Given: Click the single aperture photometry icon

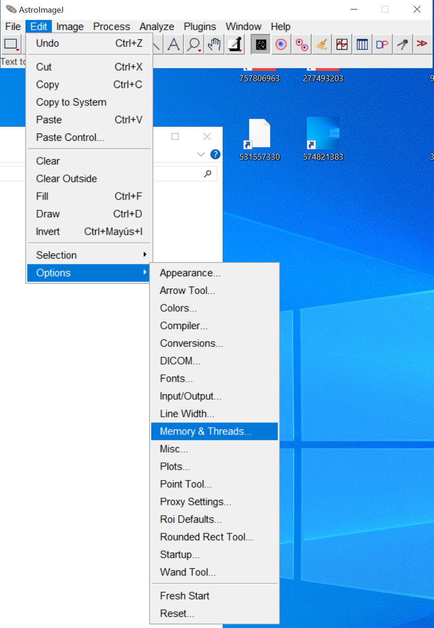Looking at the screenshot, I should 281,44.
